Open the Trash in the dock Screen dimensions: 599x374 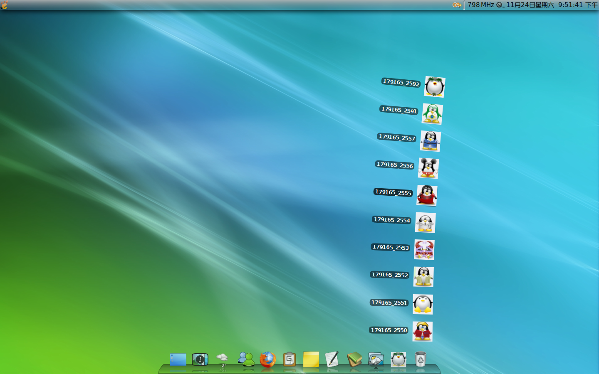click(x=421, y=359)
